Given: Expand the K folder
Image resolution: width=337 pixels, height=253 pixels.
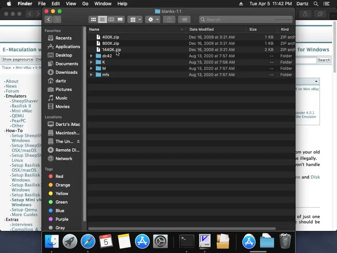Looking at the screenshot, I should pyautogui.click(x=91, y=62).
